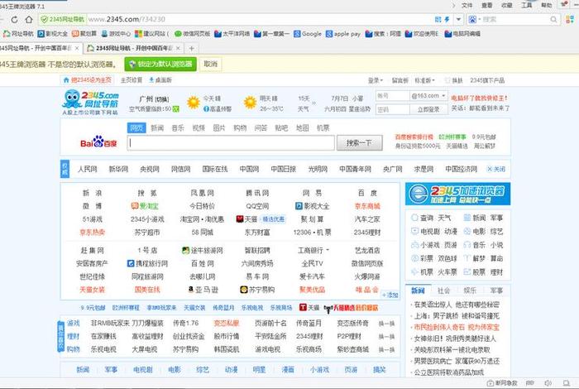Click into the Baidu search input field

[231, 143]
